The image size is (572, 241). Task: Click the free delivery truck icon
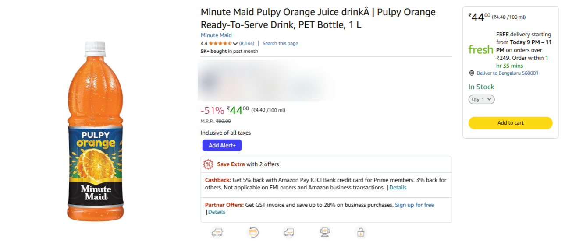[x=217, y=232]
